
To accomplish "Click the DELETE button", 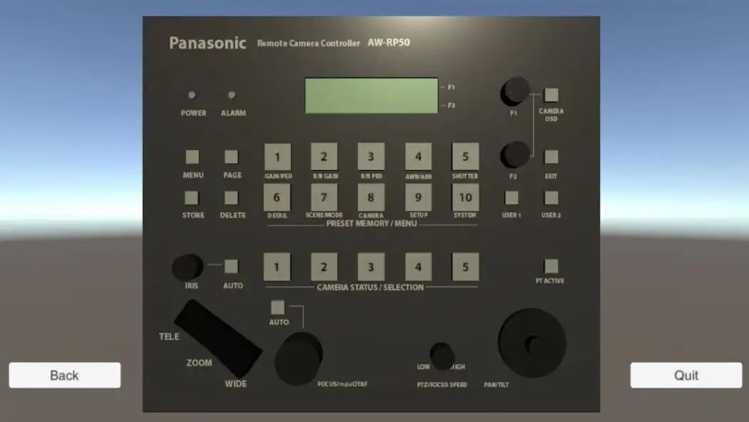I will point(231,198).
